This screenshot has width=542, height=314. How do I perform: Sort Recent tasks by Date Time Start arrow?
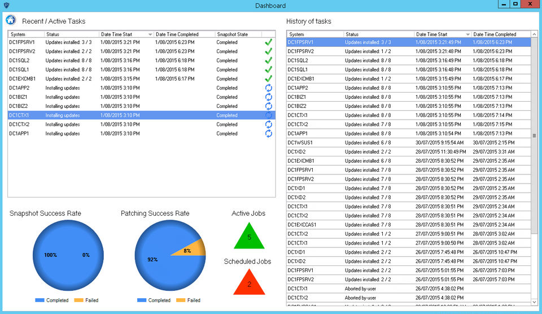[150, 34]
